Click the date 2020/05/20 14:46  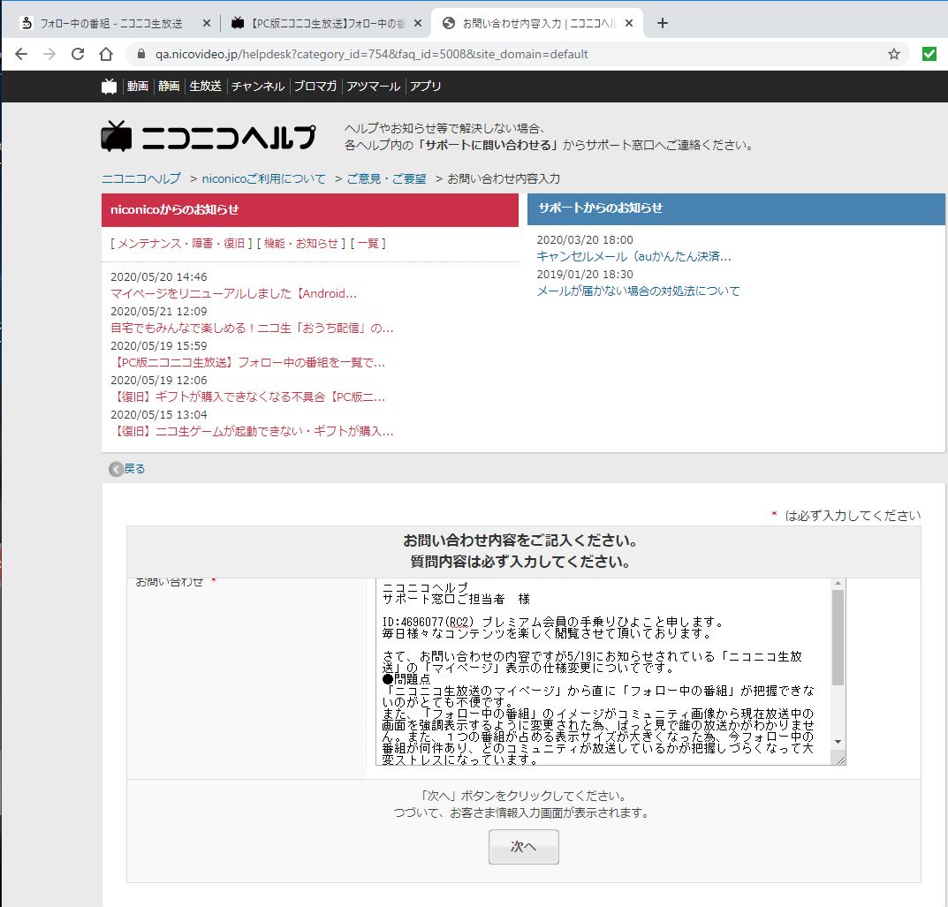pos(158,276)
